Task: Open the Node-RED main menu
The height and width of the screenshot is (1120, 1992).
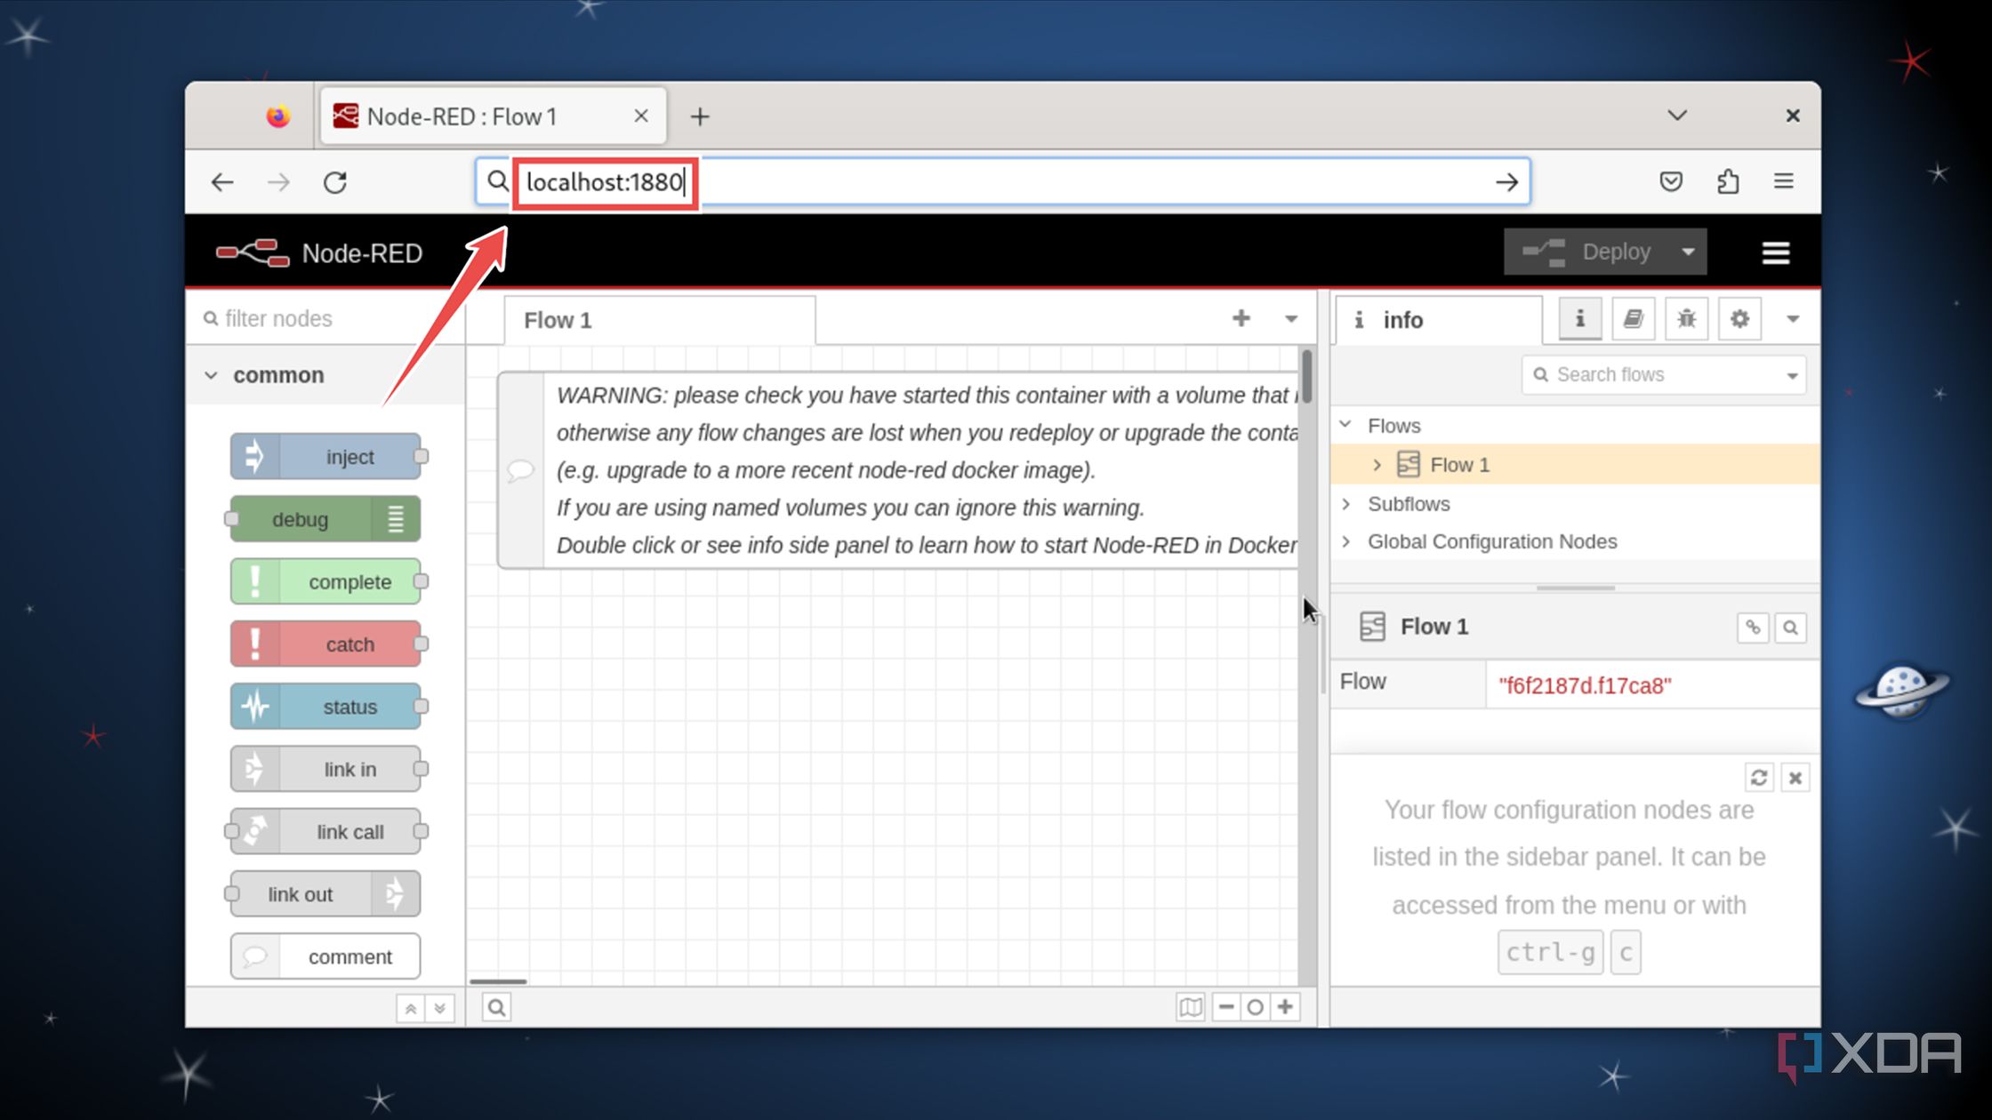Action: (x=1775, y=252)
